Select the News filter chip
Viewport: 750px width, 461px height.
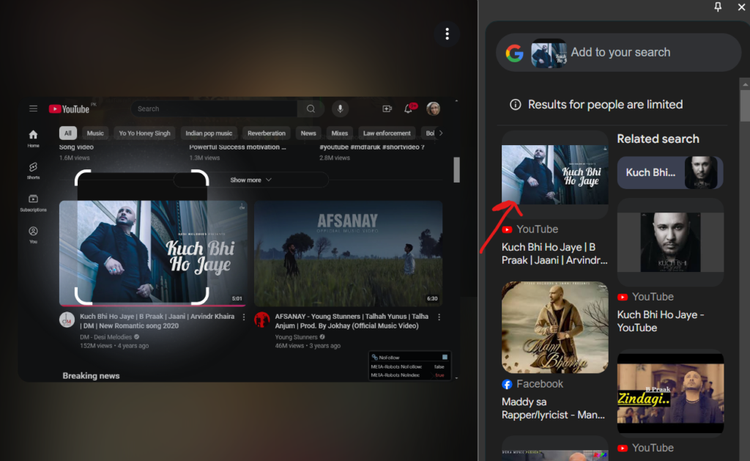pos(308,133)
